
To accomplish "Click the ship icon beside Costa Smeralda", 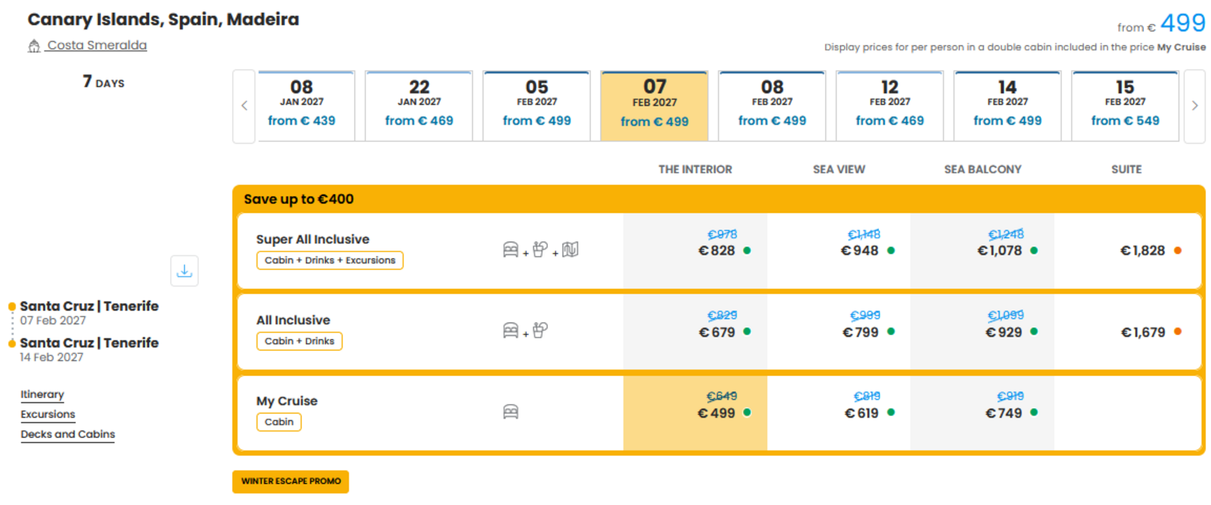I will (x=34, y=46).
